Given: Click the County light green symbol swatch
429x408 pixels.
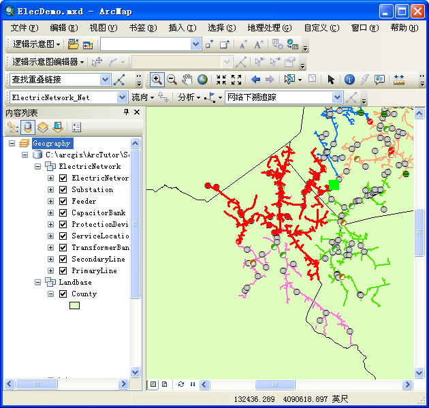Looking at the screenshot, I should click(75, 305).
